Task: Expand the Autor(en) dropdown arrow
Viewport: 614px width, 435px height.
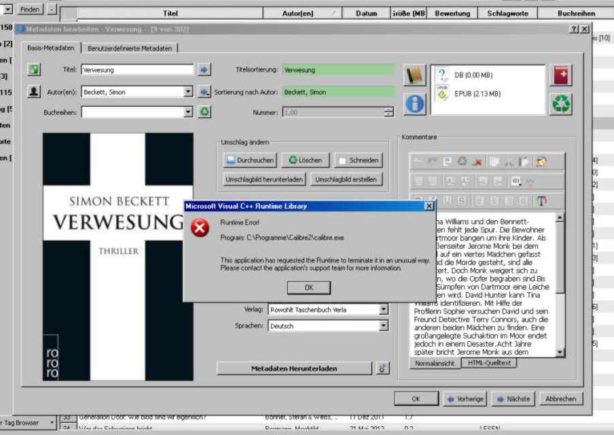Action: click(188, 92)
